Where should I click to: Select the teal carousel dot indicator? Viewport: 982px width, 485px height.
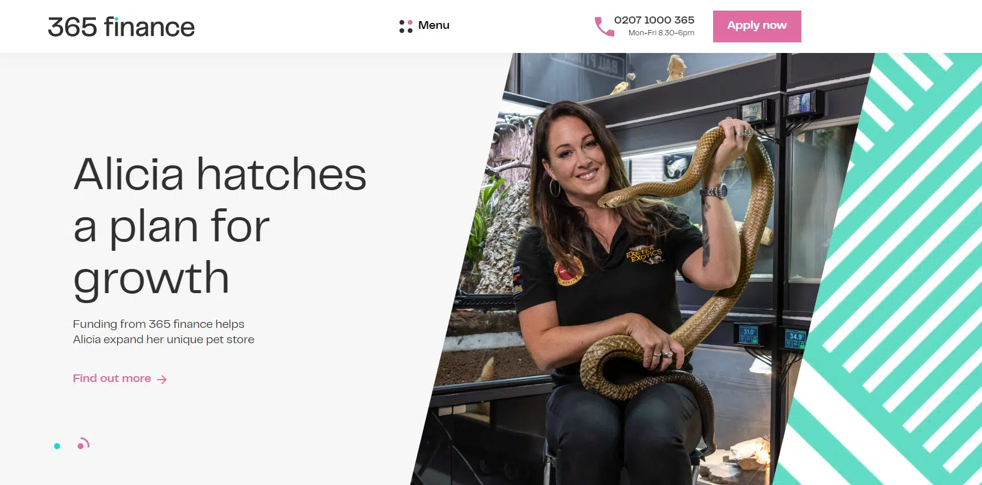(x=57, y=446)
